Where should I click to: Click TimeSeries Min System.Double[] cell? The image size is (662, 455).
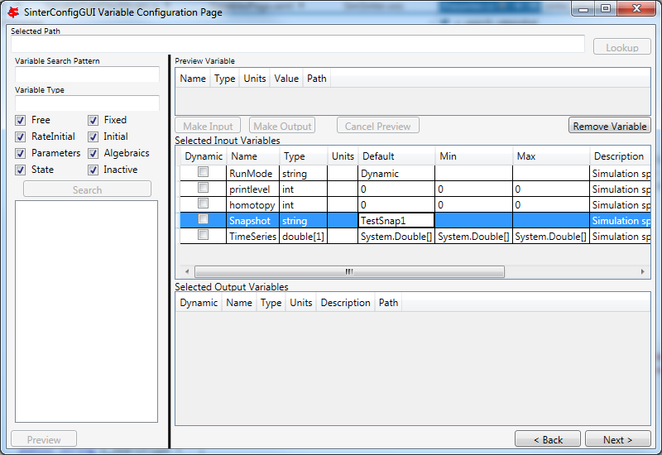pos(473,236)
